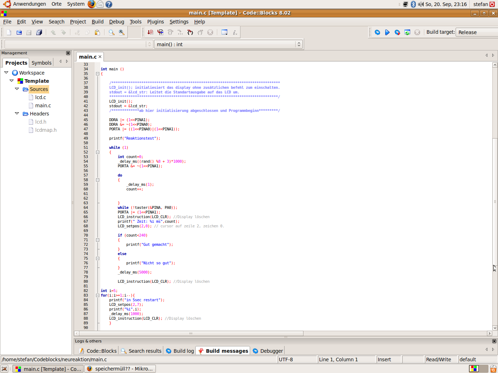The image size is (498, 373).
Task: Click the volume speaker tray icon
Action: [x=421, y=4]
